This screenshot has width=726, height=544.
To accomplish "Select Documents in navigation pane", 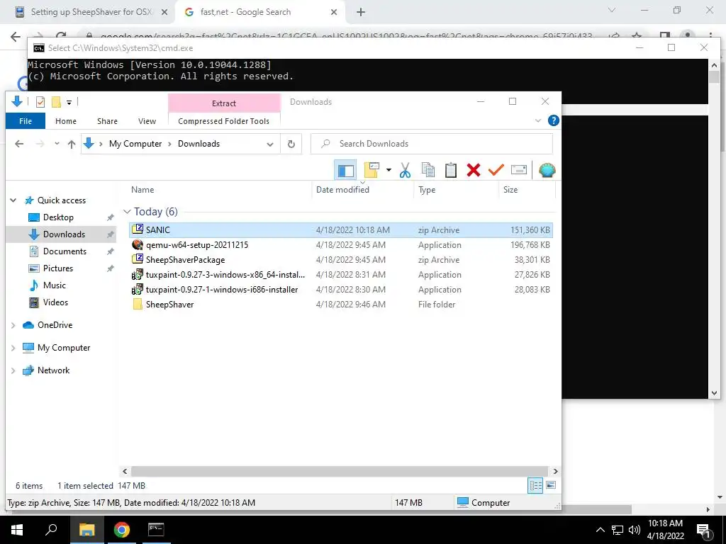I will pos(65,251).
